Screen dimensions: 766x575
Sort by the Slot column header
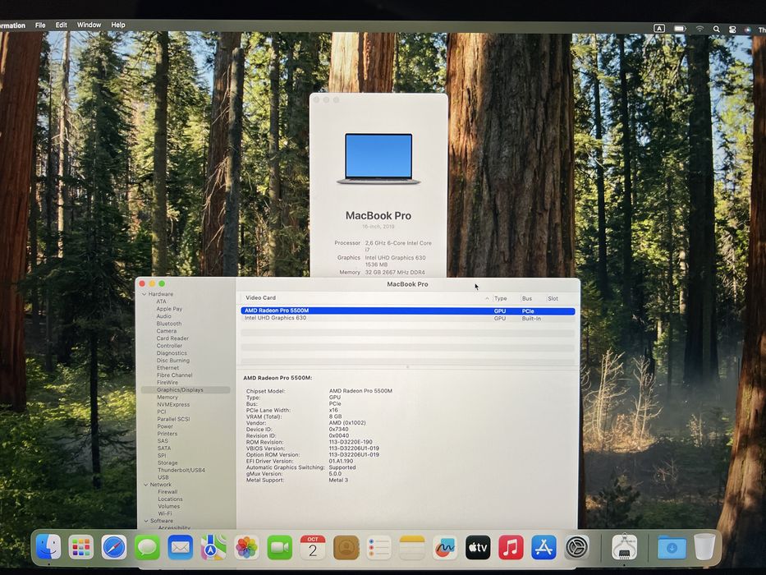tap(553, 298)
